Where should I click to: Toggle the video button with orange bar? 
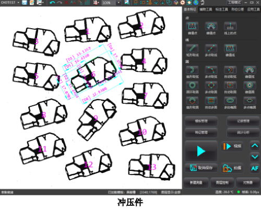click(x=232, y=146)
